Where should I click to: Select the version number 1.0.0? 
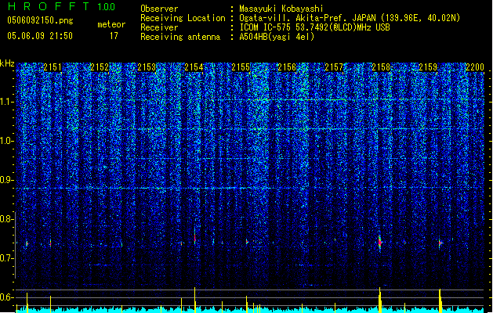pos(107,7)
